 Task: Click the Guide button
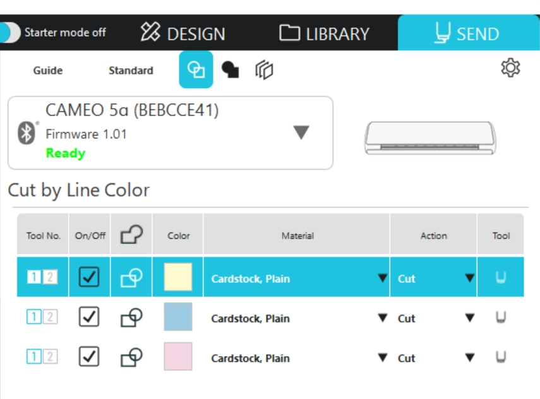[48, 71]
